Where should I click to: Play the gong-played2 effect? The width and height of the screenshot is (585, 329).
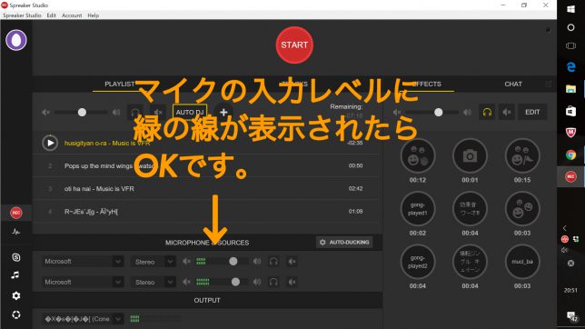pyautogui.click(x=418, y=262)
